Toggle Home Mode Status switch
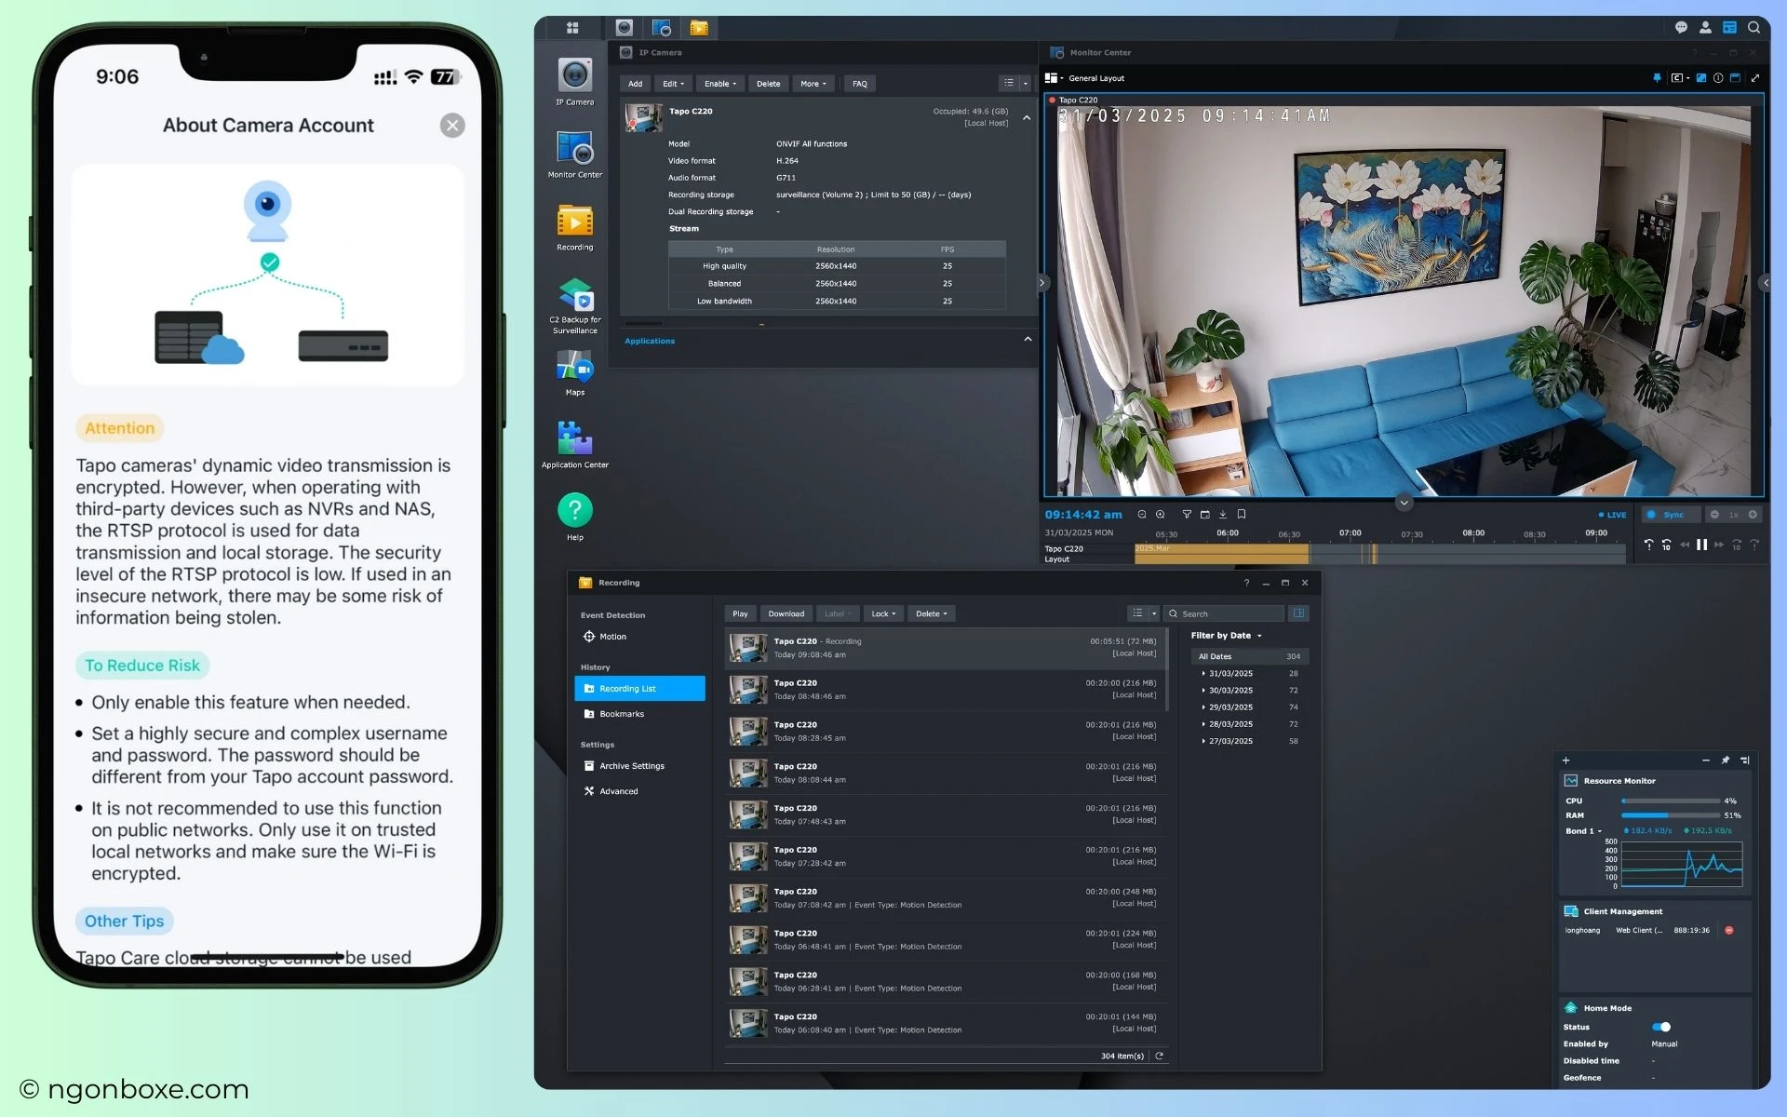 (1661, 1027)
